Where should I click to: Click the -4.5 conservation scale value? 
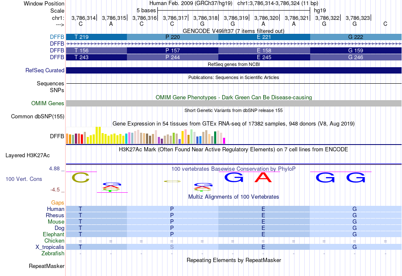(x=55, y=190)
